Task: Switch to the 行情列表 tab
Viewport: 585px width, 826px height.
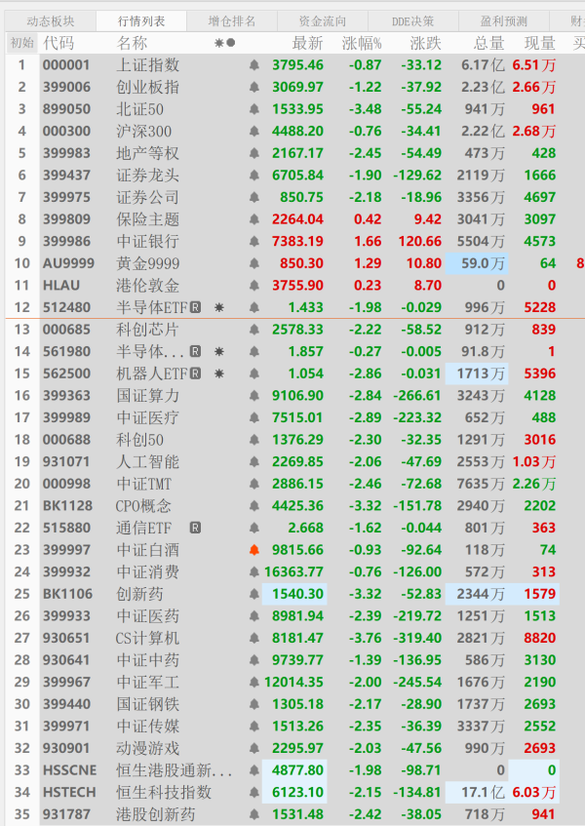Action: point(141,21)
